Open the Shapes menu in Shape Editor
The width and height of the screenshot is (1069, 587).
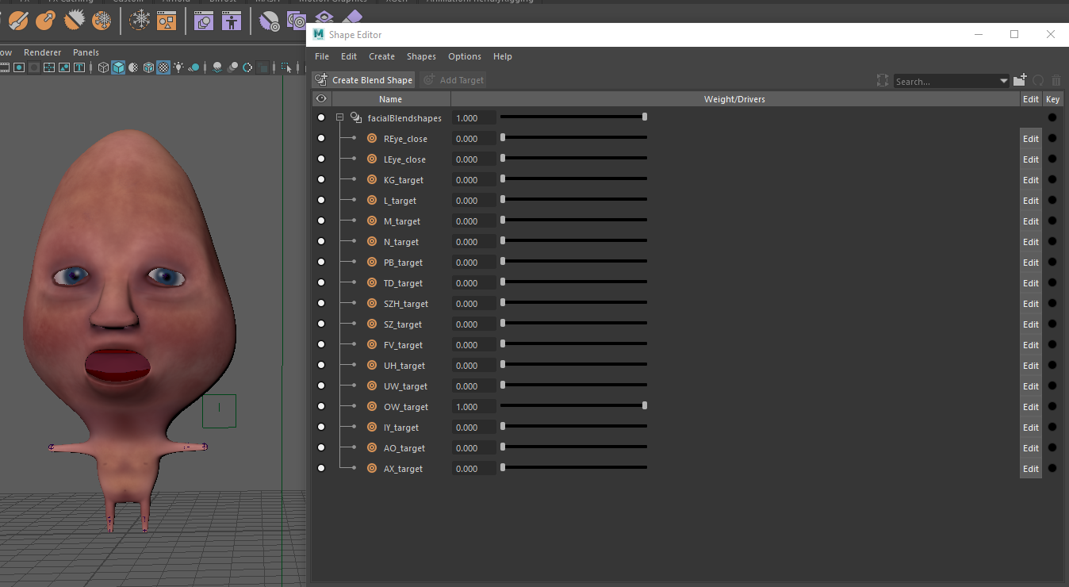tap(421, 56)
